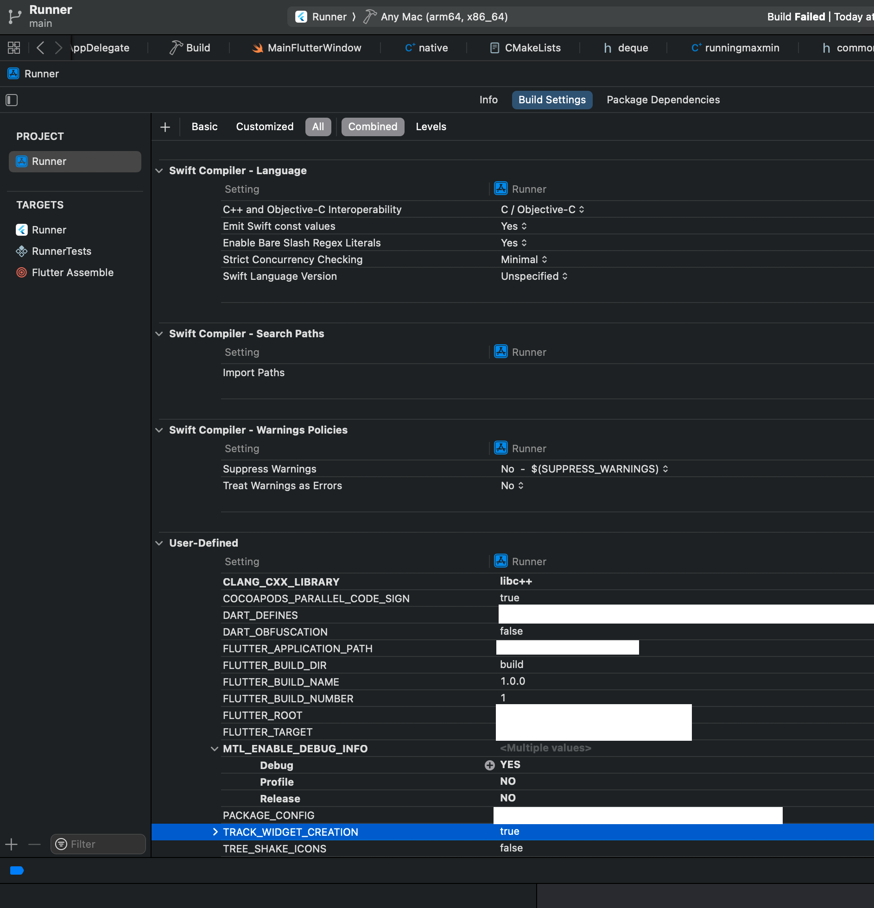Click the remove target minus button
The image size is (874, 908).
coord(34,844)
